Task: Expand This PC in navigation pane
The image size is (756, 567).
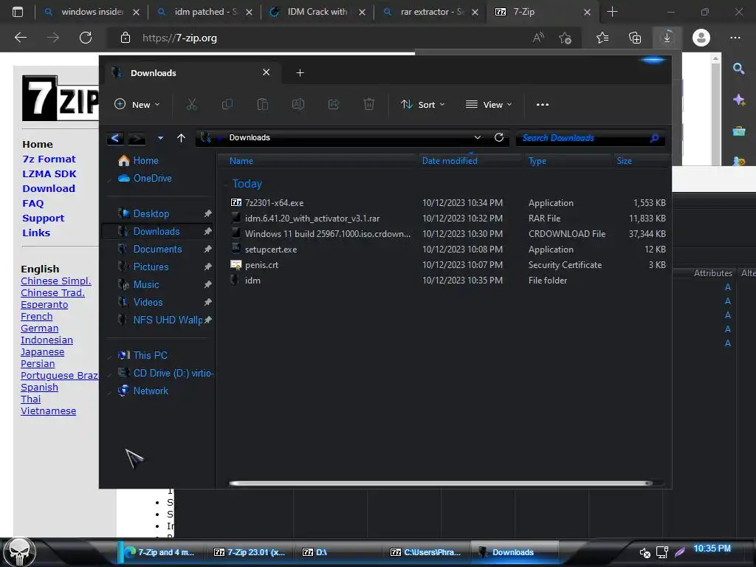Action: pyautogui.click(x=110, y=356)
